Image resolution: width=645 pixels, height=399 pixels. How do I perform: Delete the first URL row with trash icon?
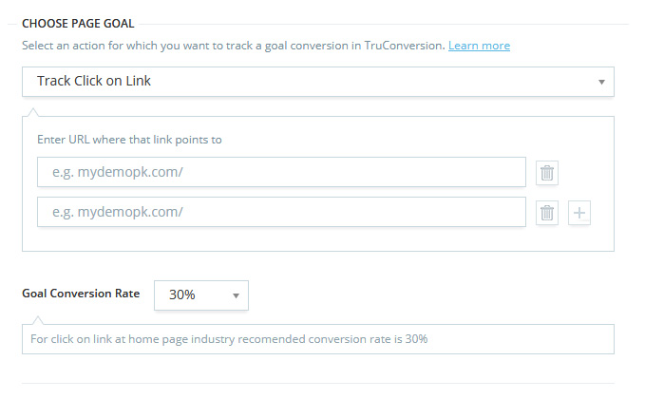click(x=547, y=173)
